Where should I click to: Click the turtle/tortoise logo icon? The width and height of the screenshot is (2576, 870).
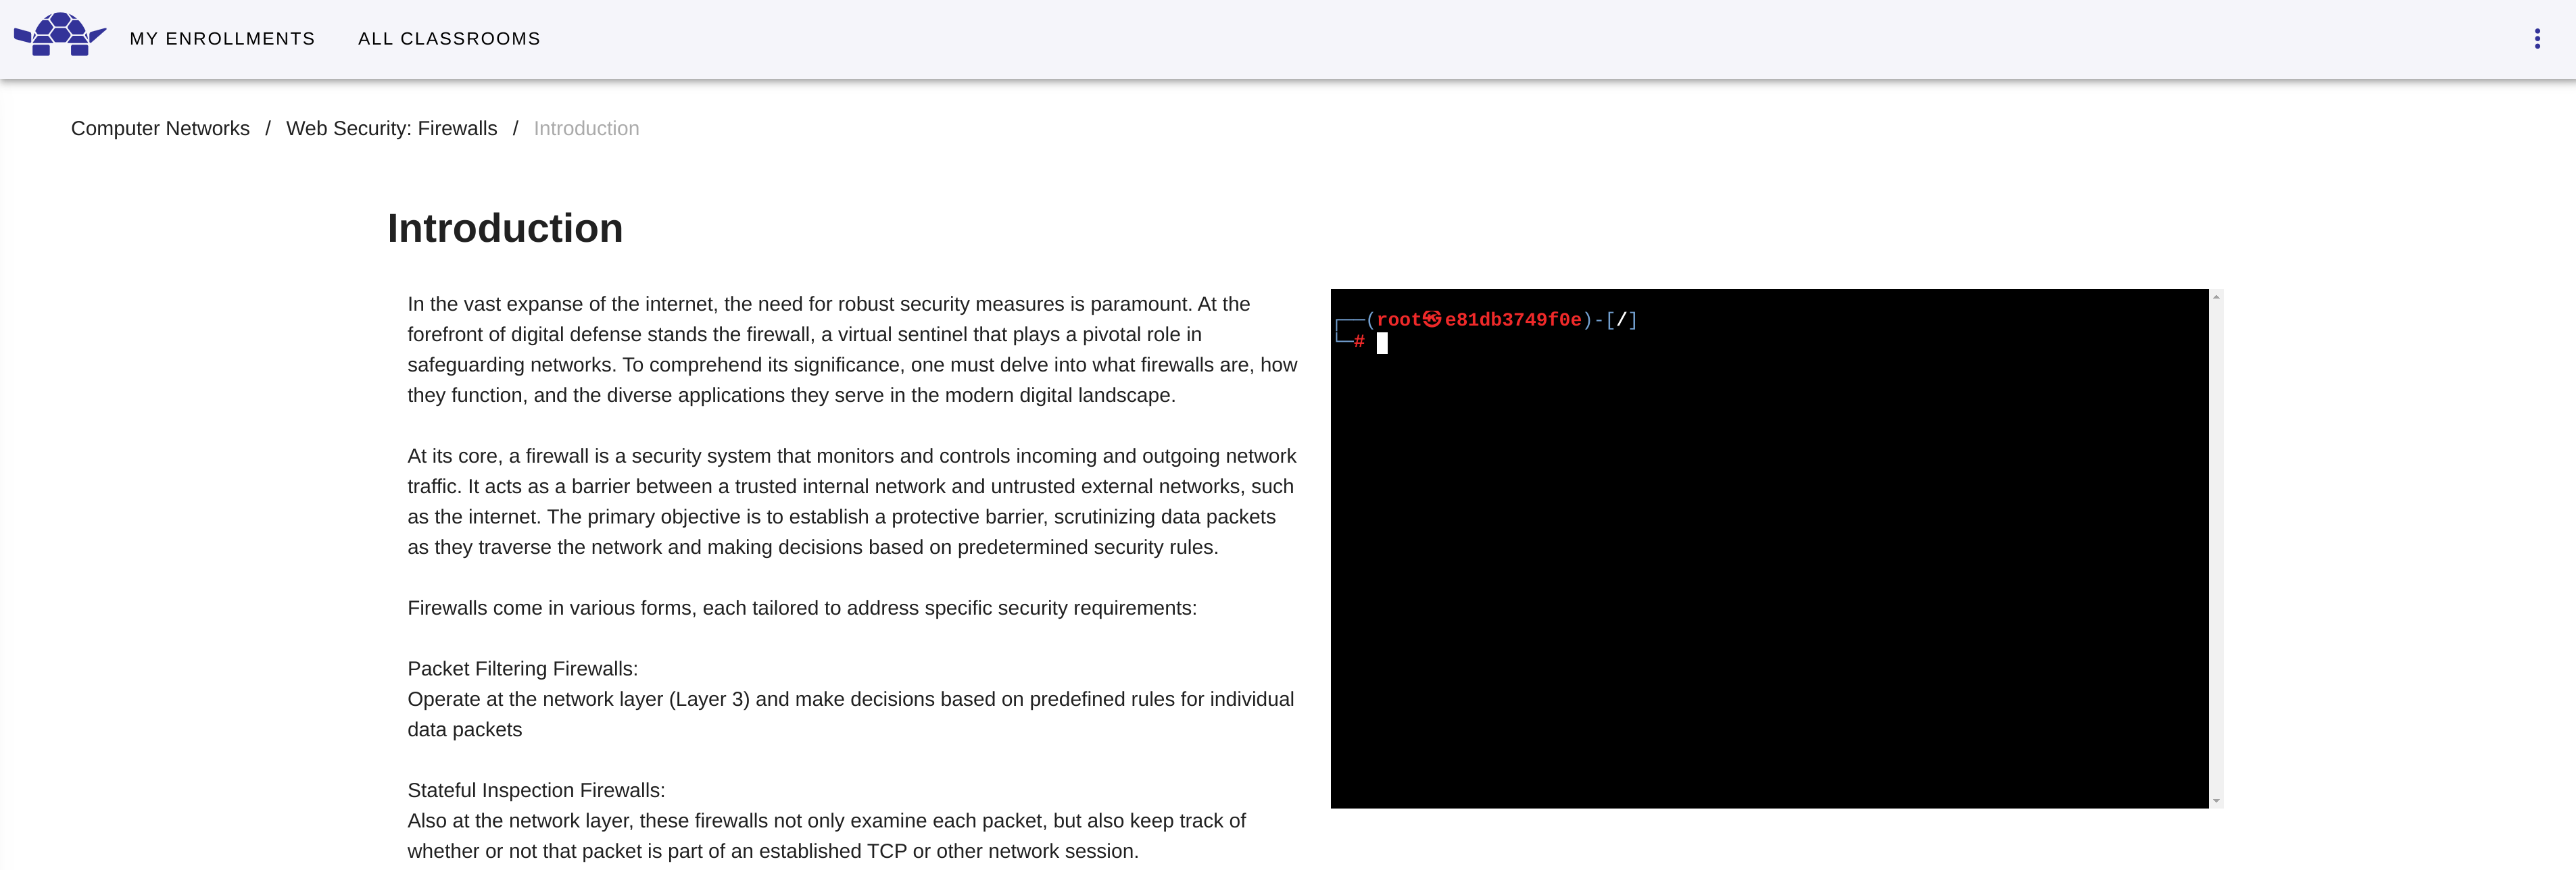tap(59, 36)
